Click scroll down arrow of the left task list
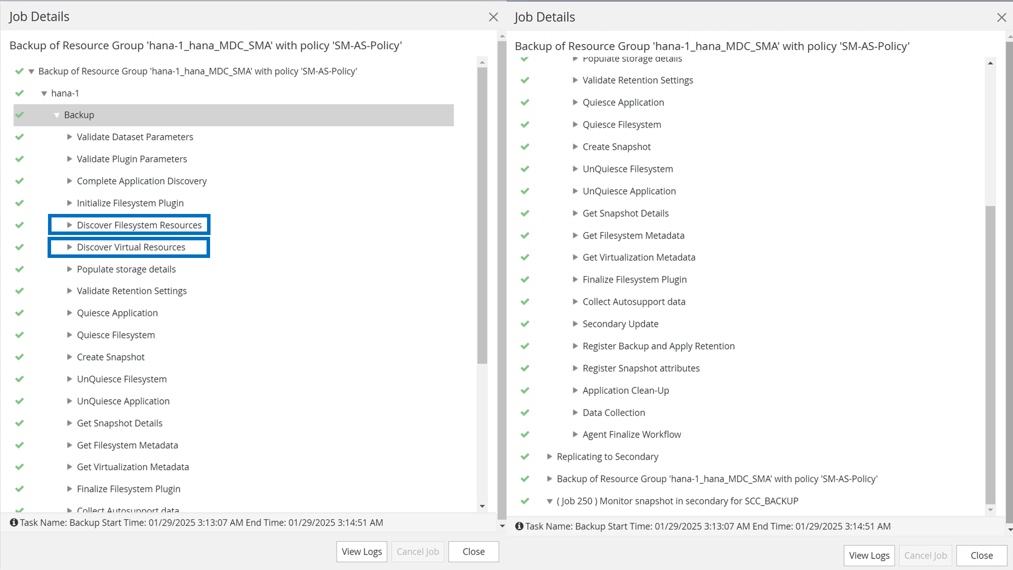The height and width of the screenshot is (570, 1013). 482,506
